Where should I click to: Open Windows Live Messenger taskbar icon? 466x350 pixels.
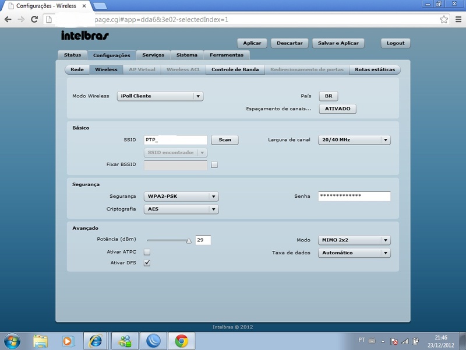(x=125, y=341)
